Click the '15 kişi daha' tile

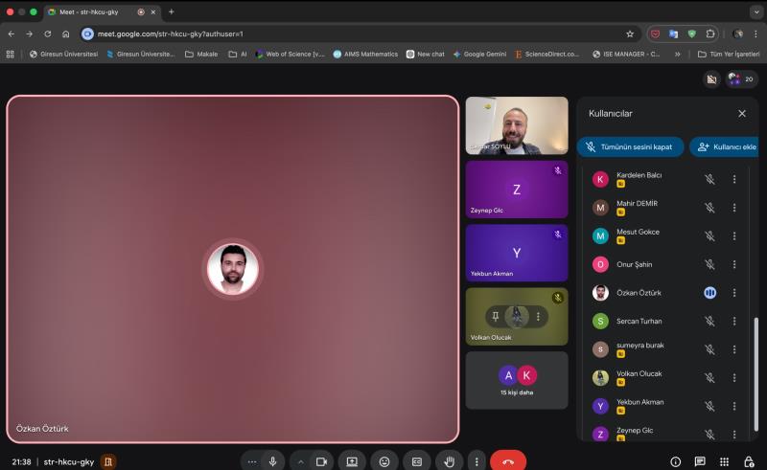pyautogui.click(x=517, y=381)
